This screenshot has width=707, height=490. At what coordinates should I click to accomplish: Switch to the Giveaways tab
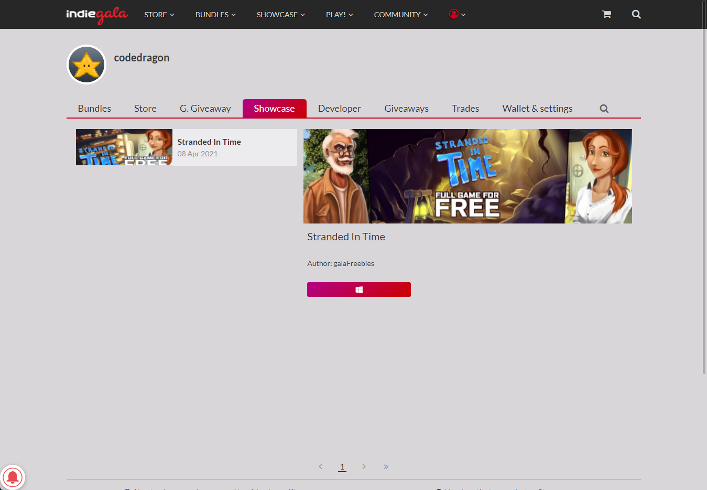tap(407, 109)
